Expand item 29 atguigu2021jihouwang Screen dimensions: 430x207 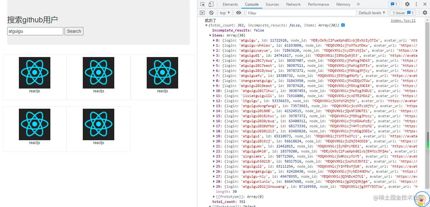click(x=214, y=187)
